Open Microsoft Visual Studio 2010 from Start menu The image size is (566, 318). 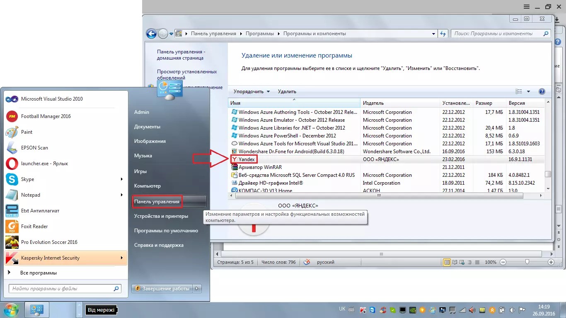52,99
